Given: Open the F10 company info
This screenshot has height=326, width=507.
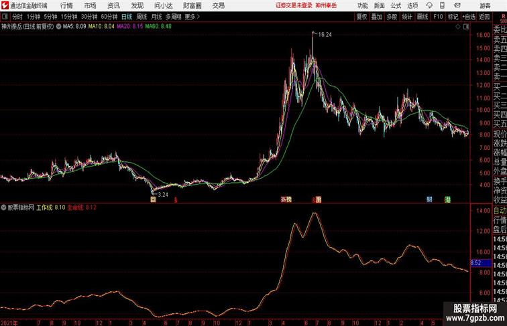Looking at the screenshot, I should (x=438, y=17).
